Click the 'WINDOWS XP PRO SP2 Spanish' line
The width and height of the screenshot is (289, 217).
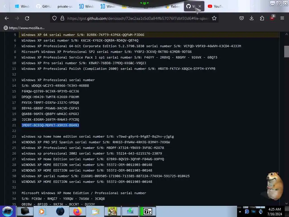96,142
